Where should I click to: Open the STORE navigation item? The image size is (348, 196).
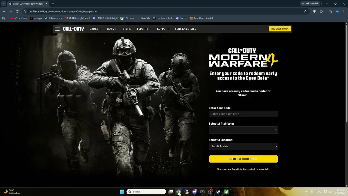[127, 29]
